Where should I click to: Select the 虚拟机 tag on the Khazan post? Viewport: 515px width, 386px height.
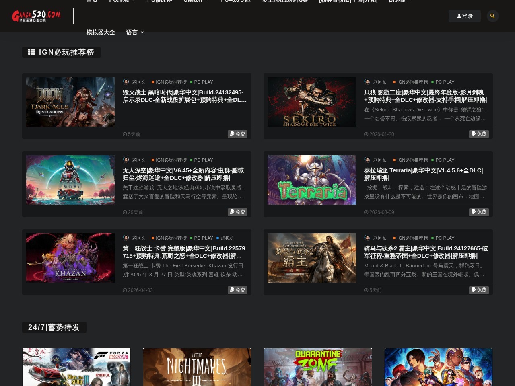coord(225,238)
